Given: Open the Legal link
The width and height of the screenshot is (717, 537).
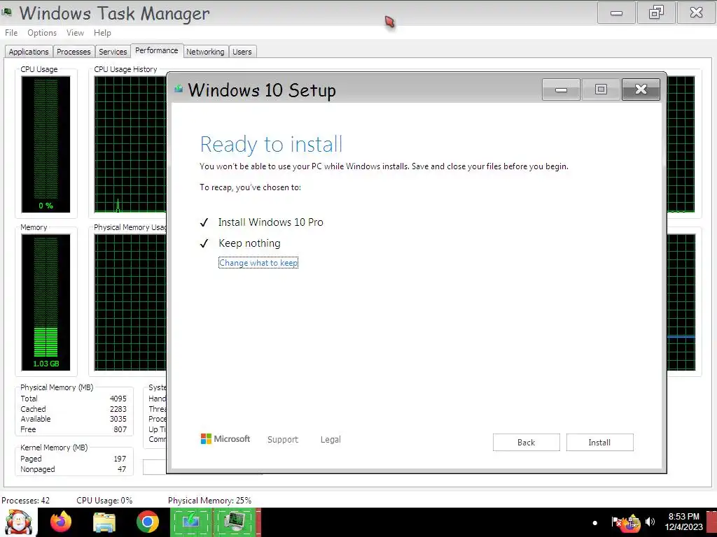Looking at the screenshot, I should coord(330,439).
